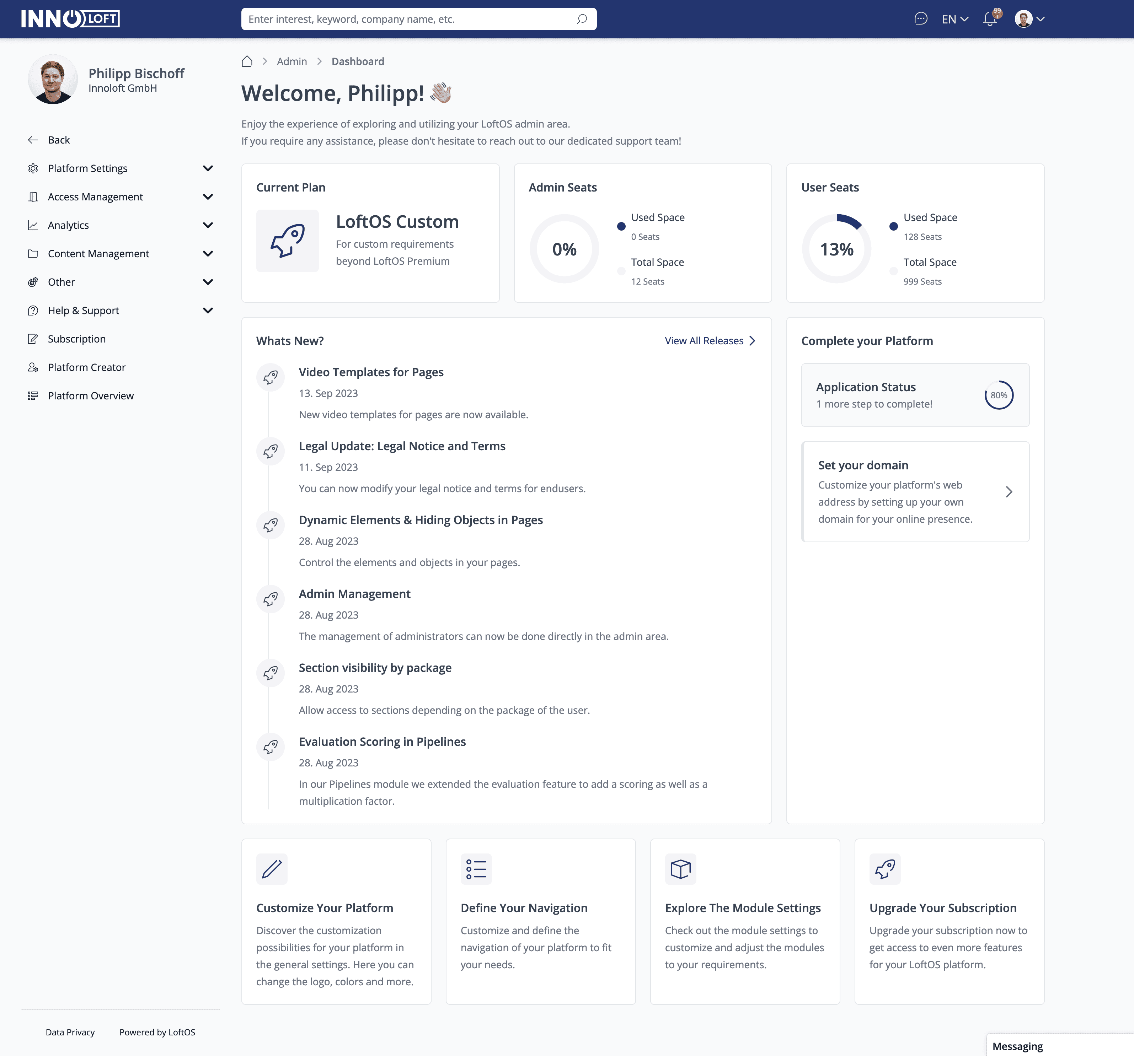The image size is (1134, 1056).
Task: Focus the keyword search input field
Action: click(408, 19)
